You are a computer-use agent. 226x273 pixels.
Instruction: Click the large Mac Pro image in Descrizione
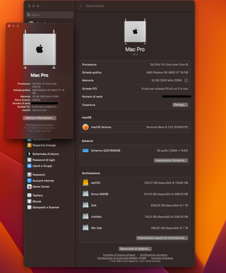(135, 31)
